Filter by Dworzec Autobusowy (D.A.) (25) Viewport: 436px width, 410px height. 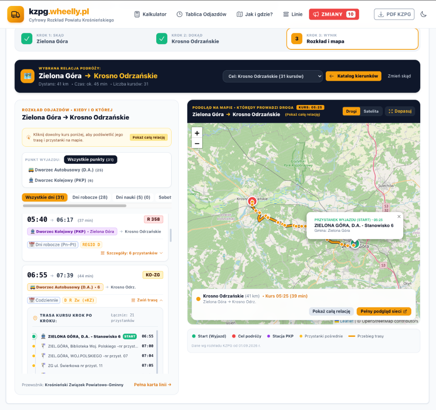(66, 170)
